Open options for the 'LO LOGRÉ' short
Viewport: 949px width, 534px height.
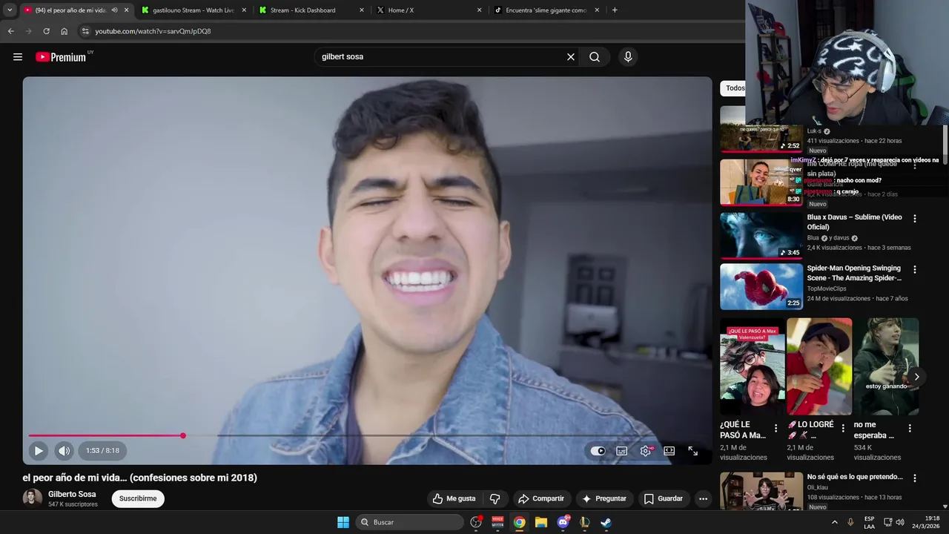(842, 428)
